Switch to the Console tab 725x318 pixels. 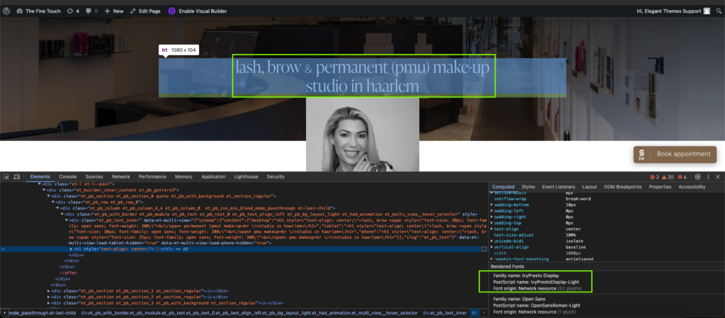67,176
